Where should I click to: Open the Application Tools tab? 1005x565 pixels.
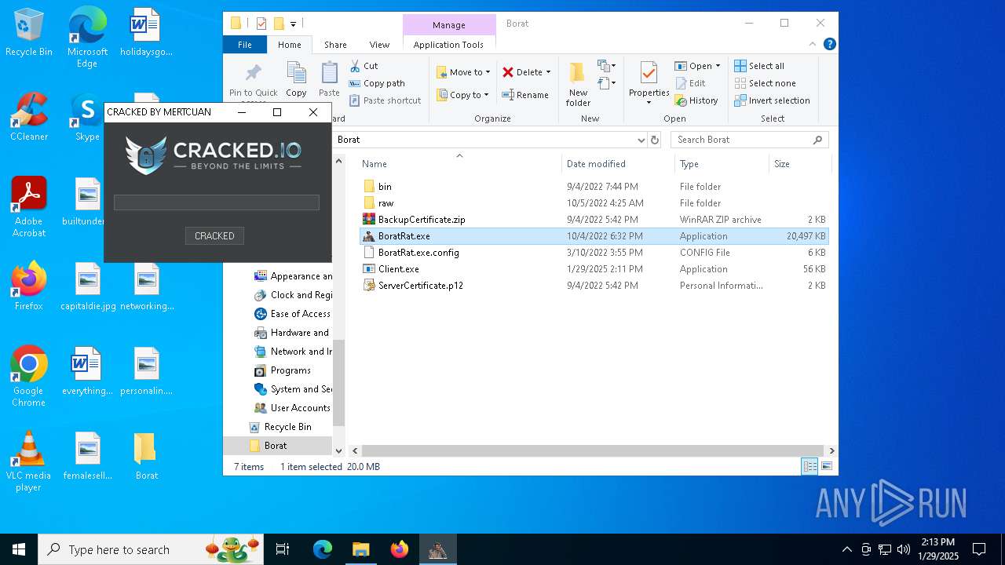[x=448, y=45]
